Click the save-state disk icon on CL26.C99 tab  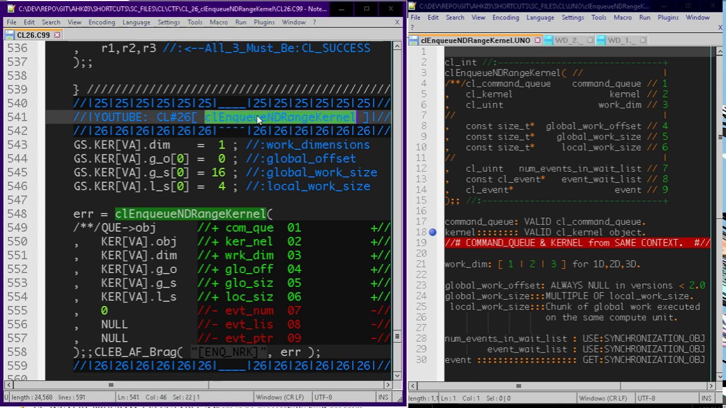(x=10, y=35)
